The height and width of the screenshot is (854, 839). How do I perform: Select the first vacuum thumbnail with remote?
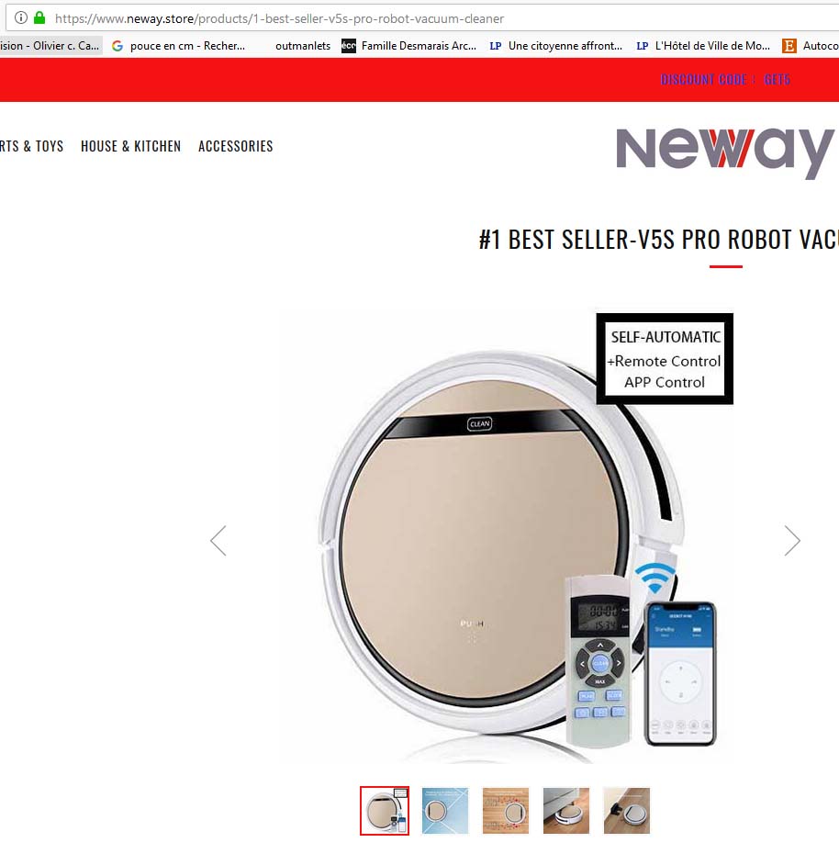(x=385, y=811)
